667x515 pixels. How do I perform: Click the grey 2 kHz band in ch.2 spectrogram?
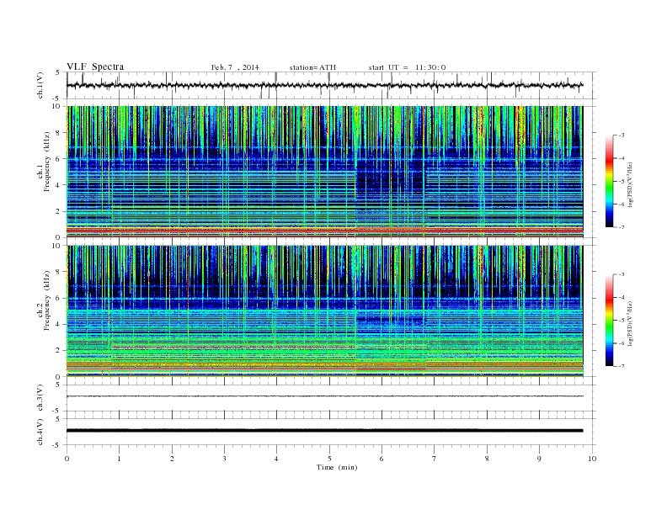tap(233, 348)
